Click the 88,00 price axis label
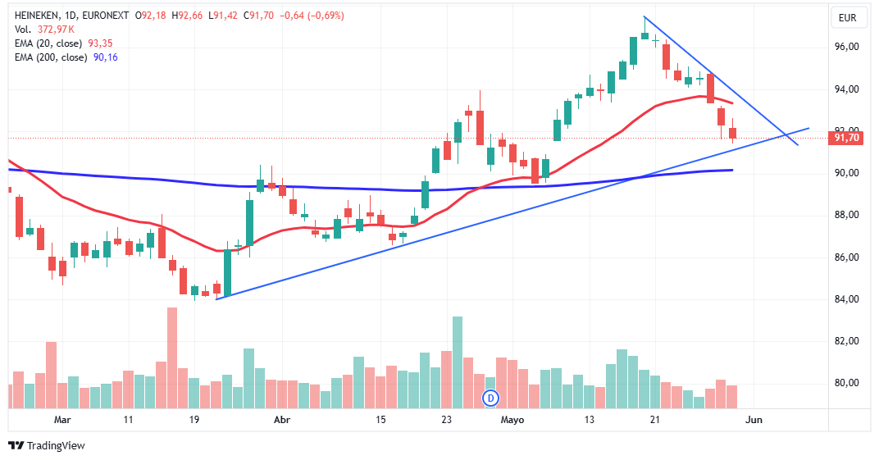 pos(846,215)
